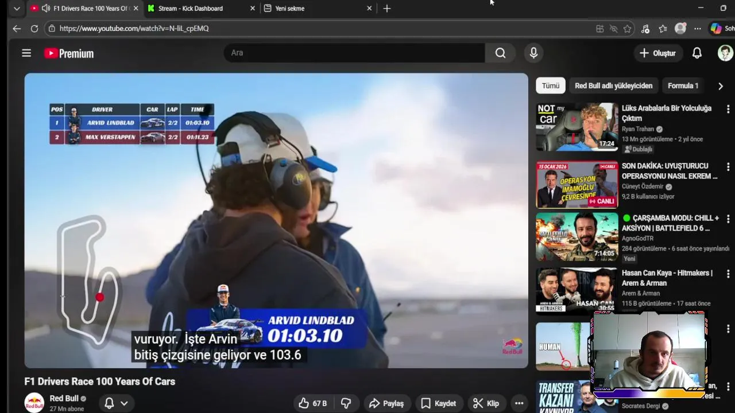Like the video with thumbs up
Screen dimensions: 735x413
point(313,403)
